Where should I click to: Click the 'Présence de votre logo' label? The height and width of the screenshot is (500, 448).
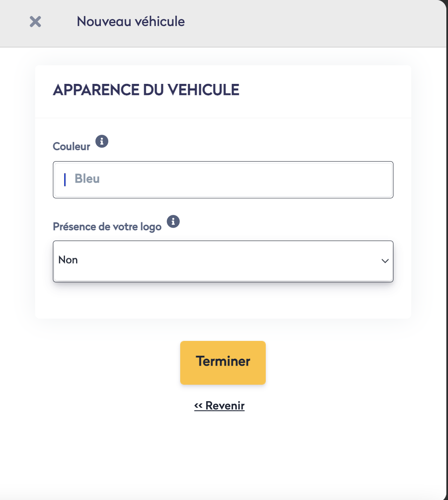point(107,227)
